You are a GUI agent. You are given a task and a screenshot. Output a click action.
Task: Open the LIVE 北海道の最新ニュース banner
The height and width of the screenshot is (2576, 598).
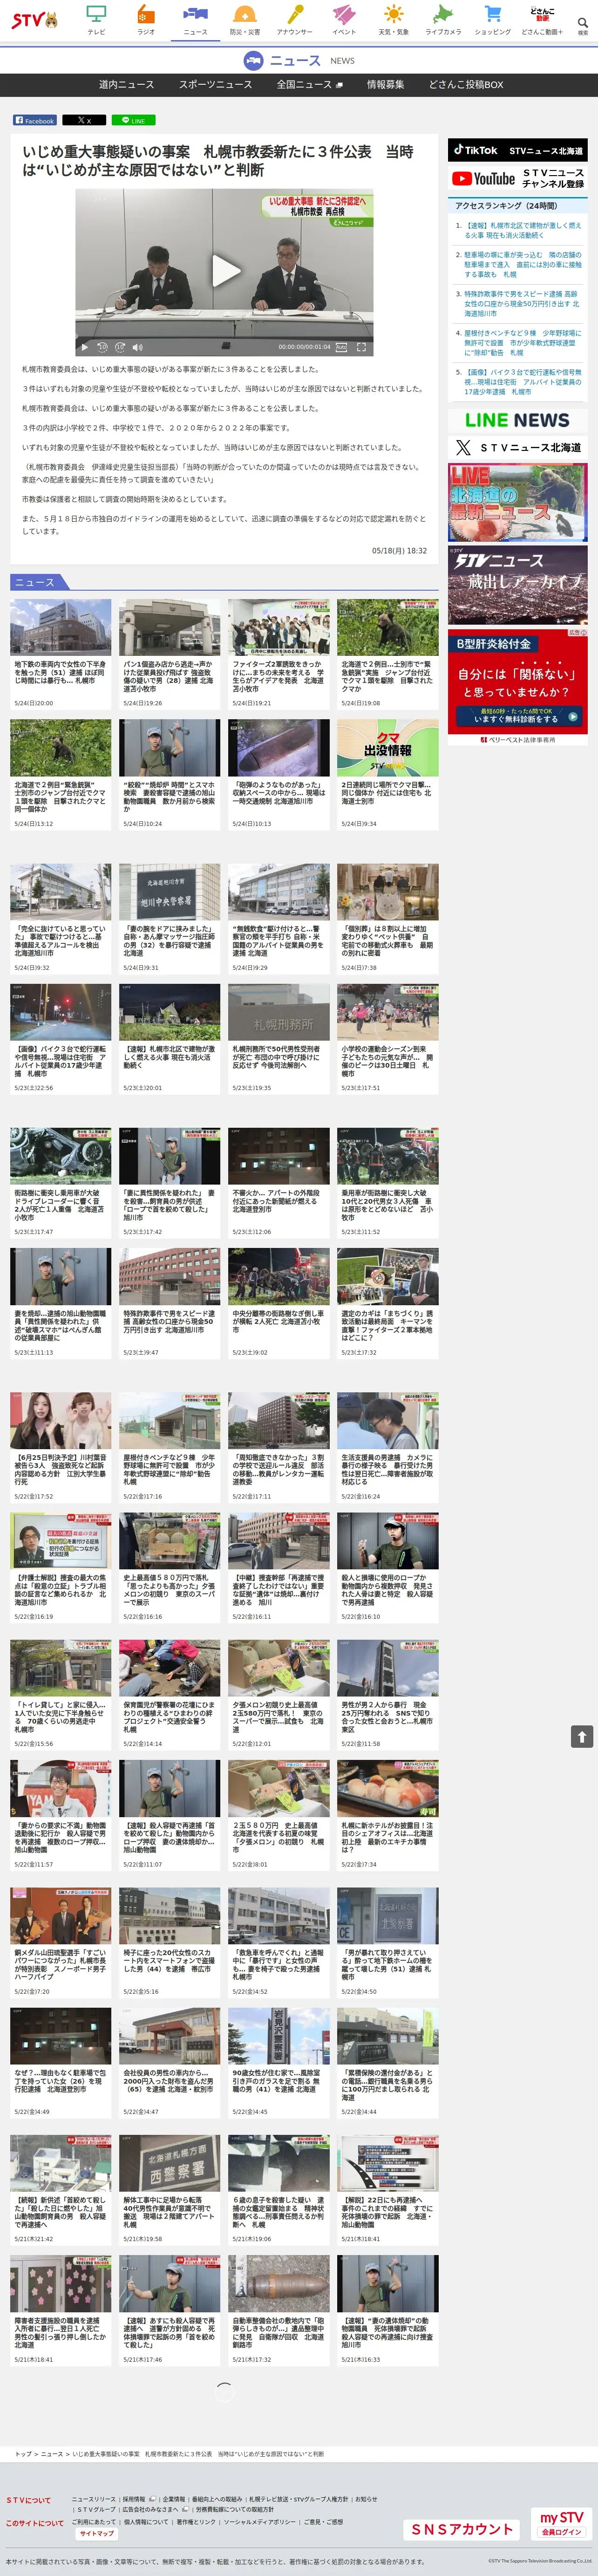[517, 502]
